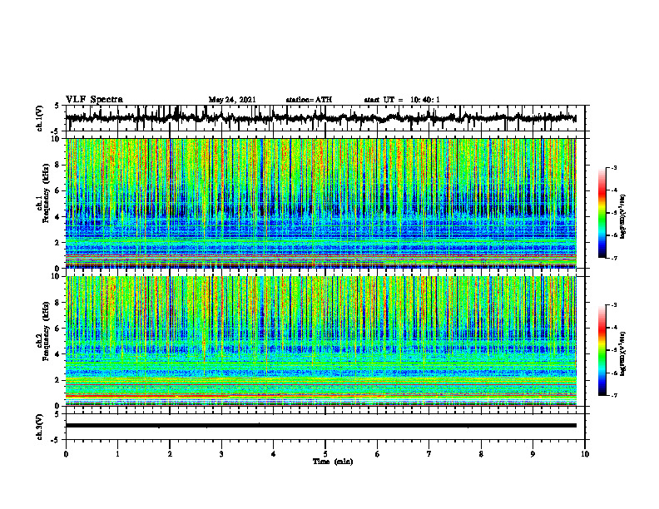Click time axis tick label "3"
This screenshot has width=659, height=509.
tap(221, 454)
